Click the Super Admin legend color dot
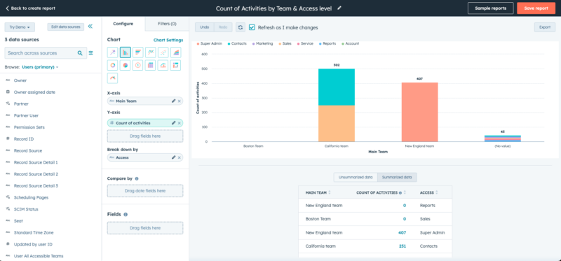 pos(198,43)
